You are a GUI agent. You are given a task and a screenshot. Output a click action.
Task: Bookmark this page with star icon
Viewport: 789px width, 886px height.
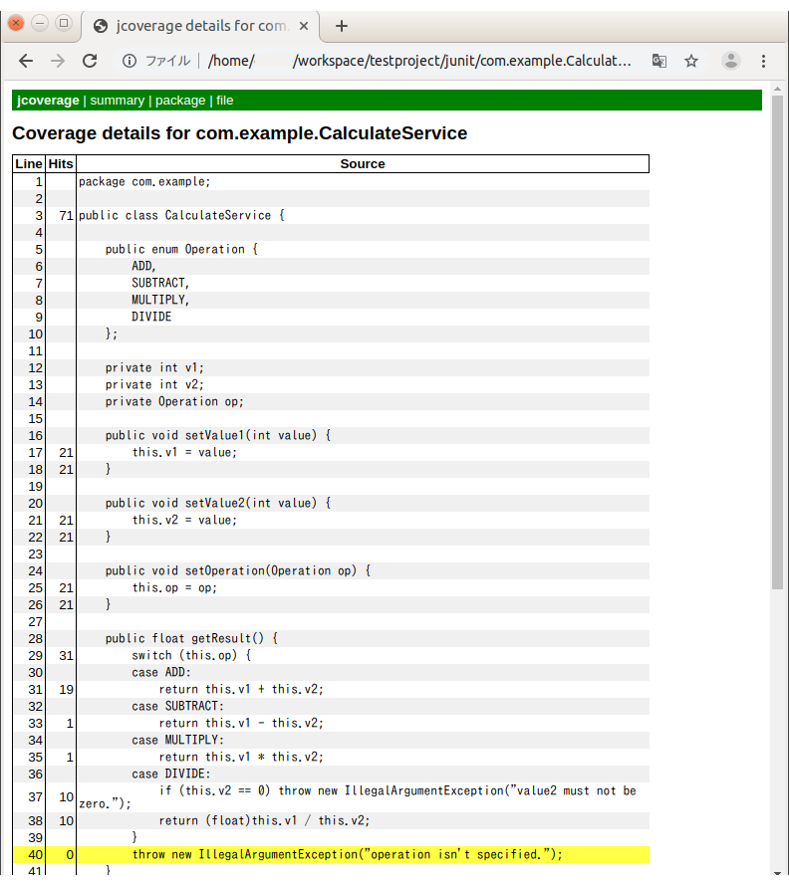pos(691,61)
